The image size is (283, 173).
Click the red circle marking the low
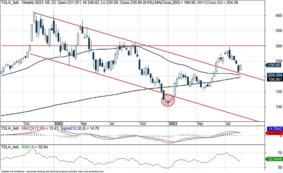(168, 100)
